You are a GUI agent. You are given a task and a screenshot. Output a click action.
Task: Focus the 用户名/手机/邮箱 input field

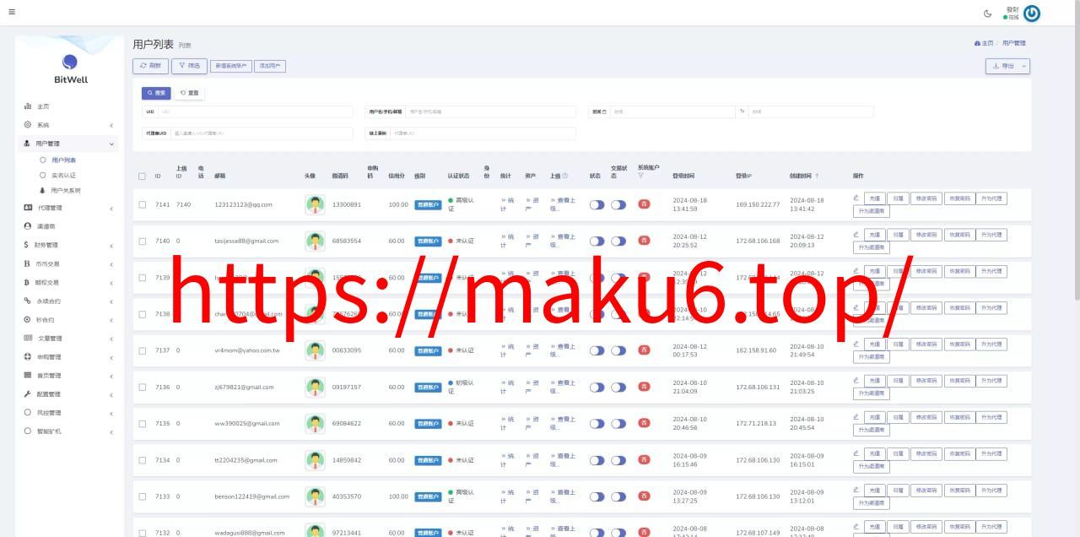coord(491,111)
